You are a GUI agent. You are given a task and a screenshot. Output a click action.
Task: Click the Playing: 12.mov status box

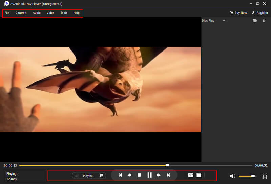click(25, 176)
